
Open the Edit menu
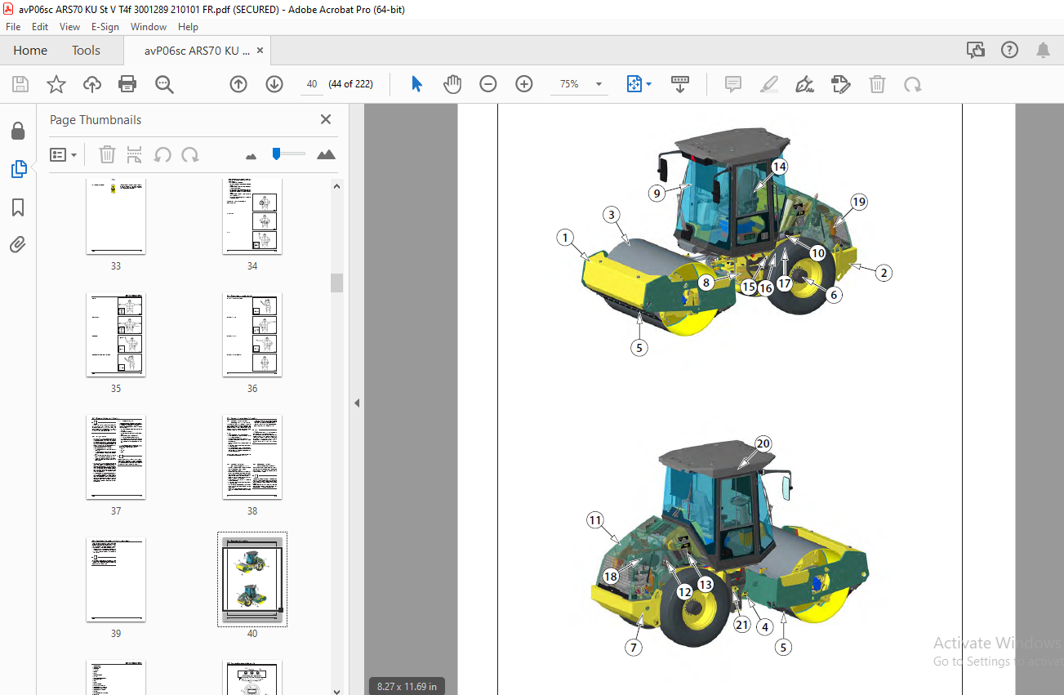point(40,27)
